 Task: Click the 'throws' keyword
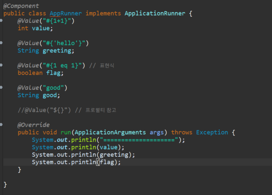[181, 132]
